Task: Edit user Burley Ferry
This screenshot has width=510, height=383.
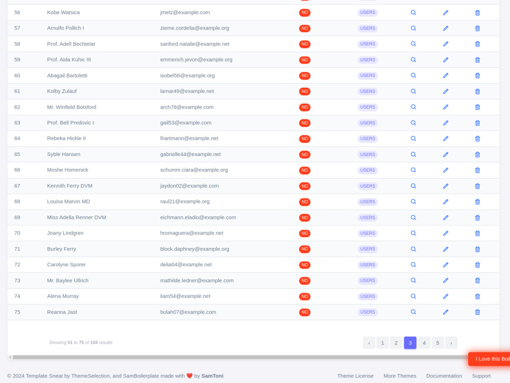Action: [446, 249]
